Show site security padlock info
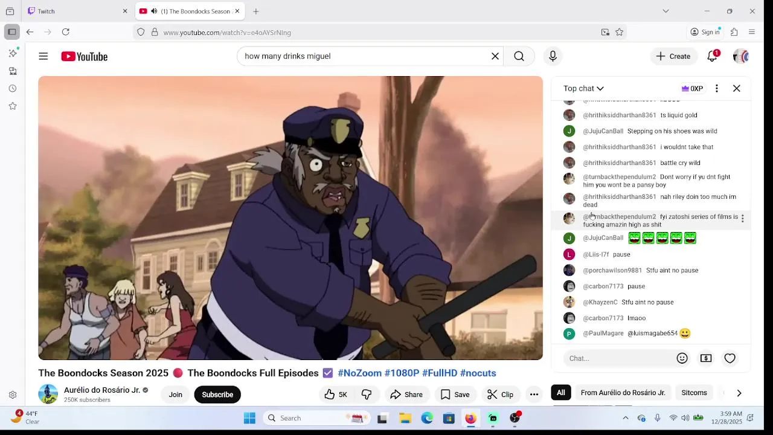The width and height of the screenshot is (773, 435). (x=155, y=32)
